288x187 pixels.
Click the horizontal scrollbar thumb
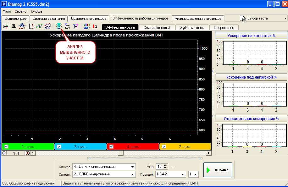click(x=121, y=153)
